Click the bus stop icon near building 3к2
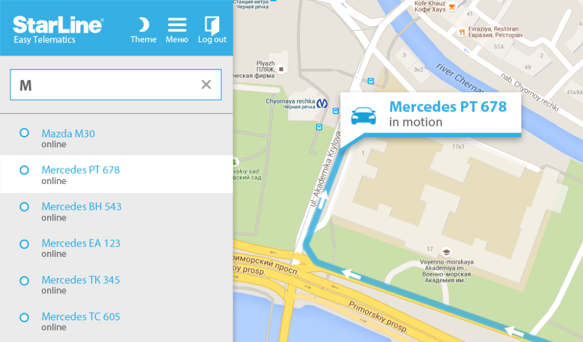Screen dimensions: 583x342 (370, 81)
